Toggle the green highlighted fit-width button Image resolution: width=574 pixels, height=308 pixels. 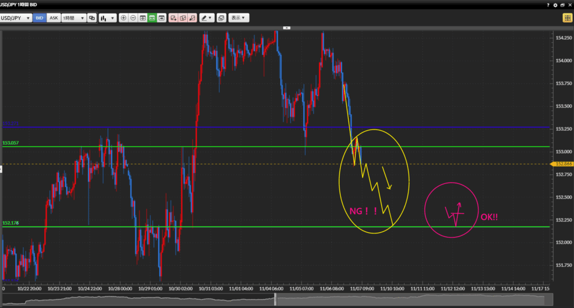tap(152, 18)
